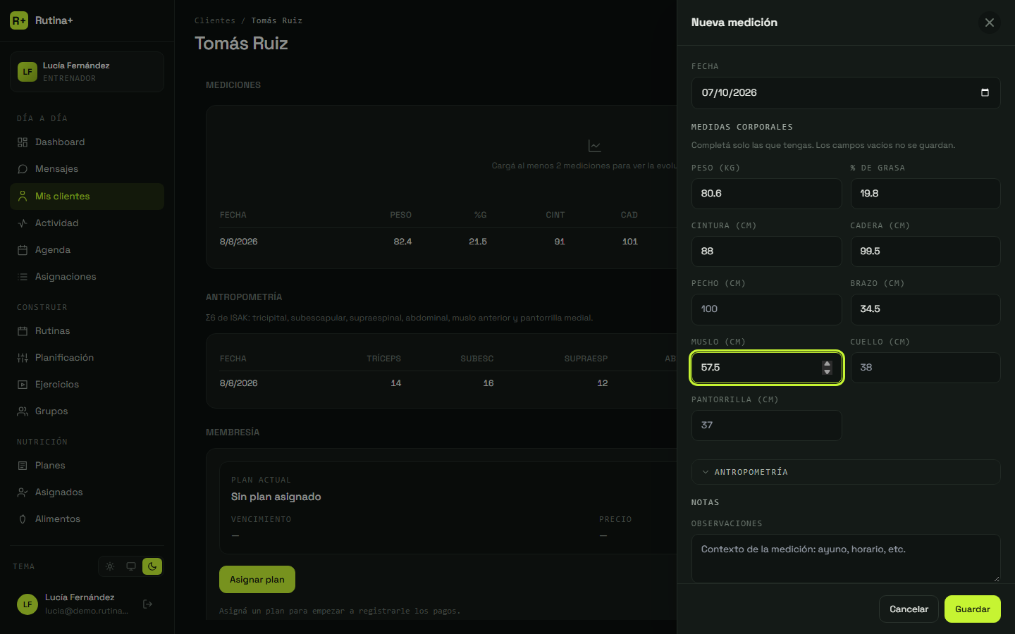Click the Grupos people icon
The width and height of the screenshot is (1015, 634).
coord(23,411)
